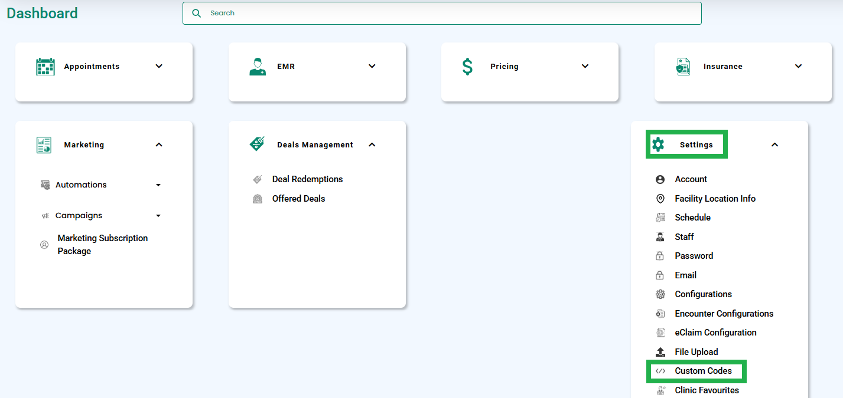Click the Facility Location pin icon
Image resolution: width=843 pixels, height=398 pixels.
coord(660,199)
